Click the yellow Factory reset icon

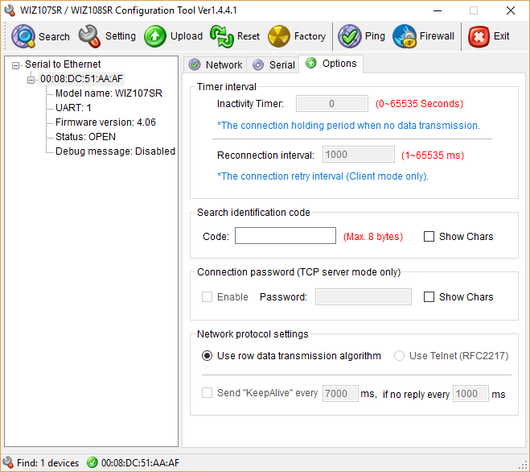click(x=279, y=36)
